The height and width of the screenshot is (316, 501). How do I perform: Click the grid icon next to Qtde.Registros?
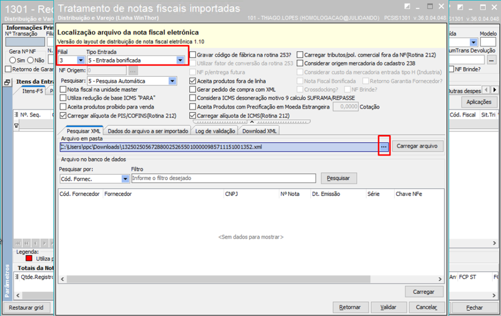[17, 277]
